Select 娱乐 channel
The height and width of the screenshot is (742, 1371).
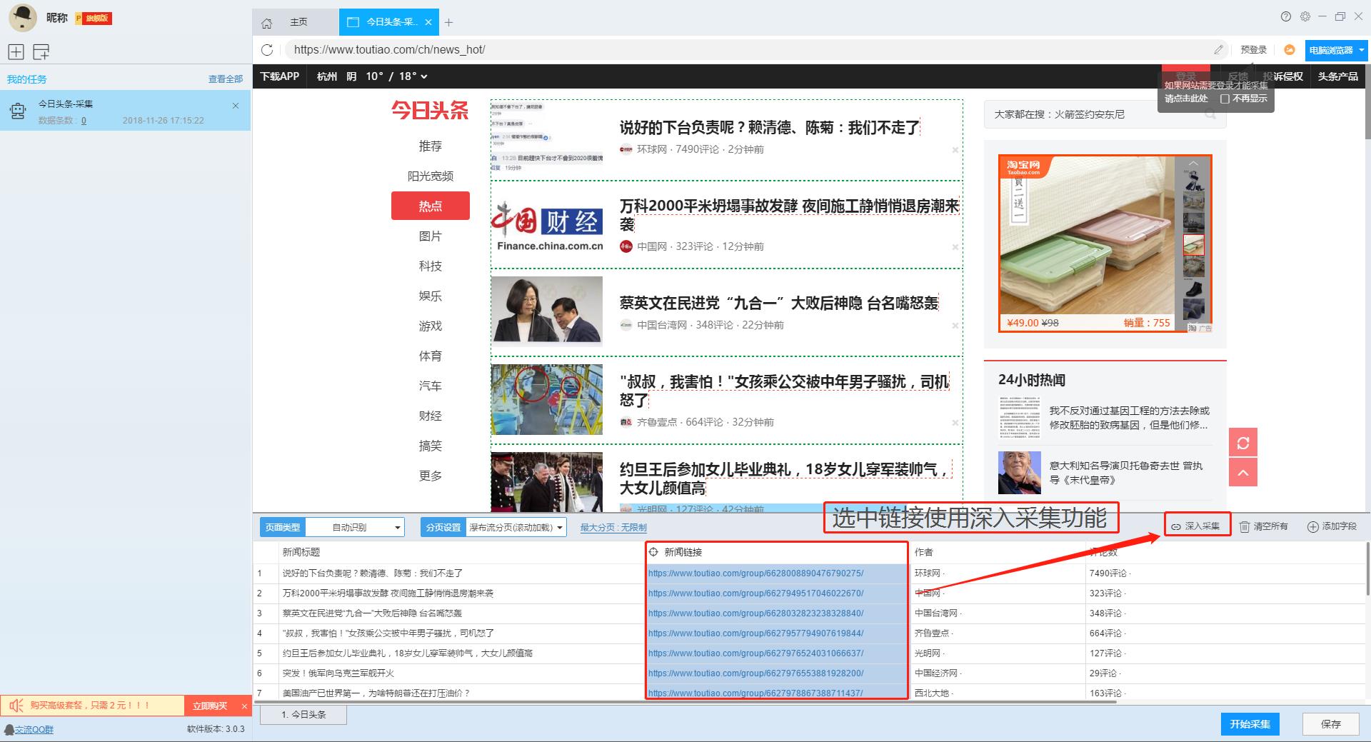(x=430, y=296)
